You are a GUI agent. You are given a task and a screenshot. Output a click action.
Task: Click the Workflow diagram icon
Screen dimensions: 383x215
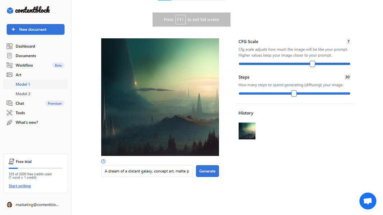coord(9,65)
